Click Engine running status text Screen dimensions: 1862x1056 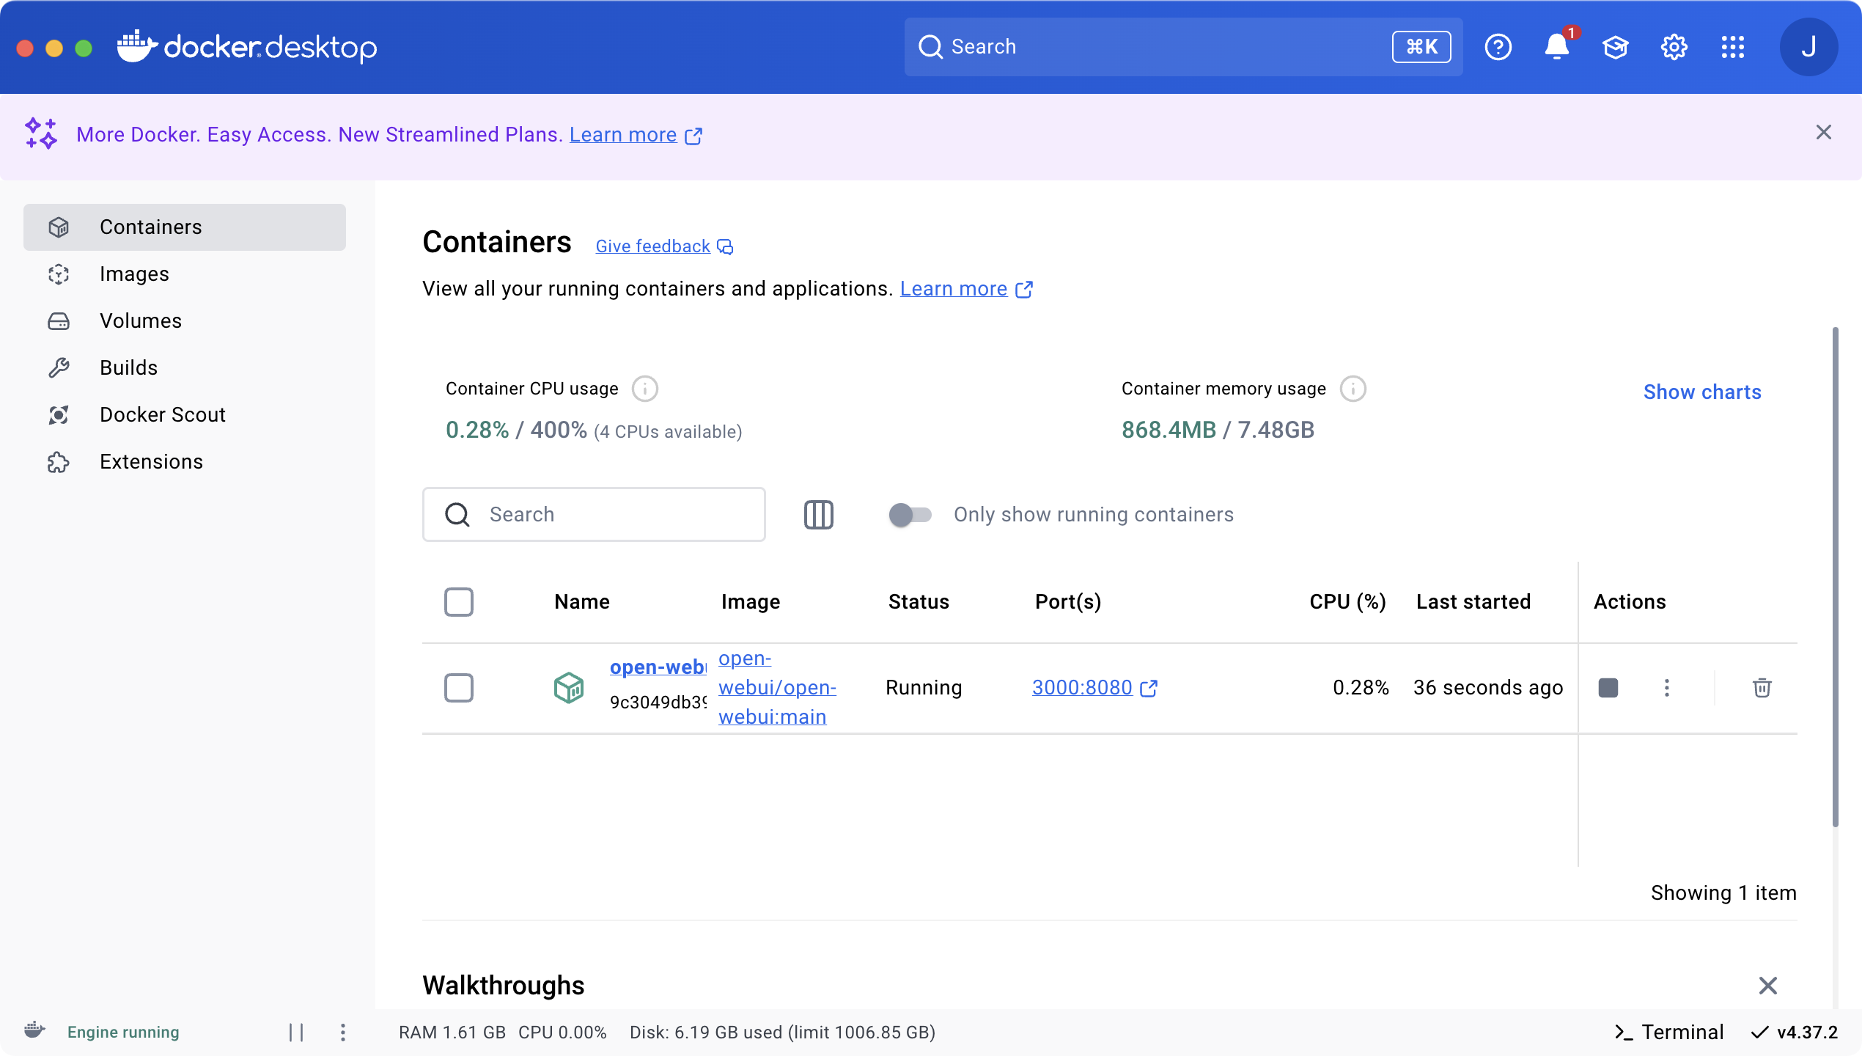[x=123, y=1033]
